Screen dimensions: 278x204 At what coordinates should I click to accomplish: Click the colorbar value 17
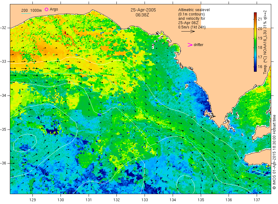260,57
